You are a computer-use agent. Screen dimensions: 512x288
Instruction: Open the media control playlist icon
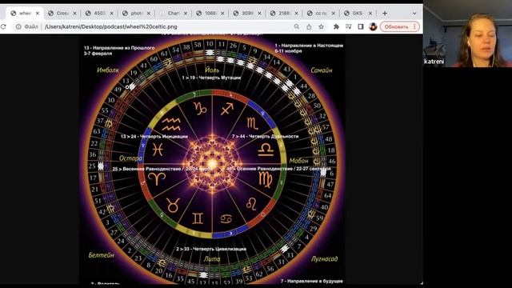(349, 26)
